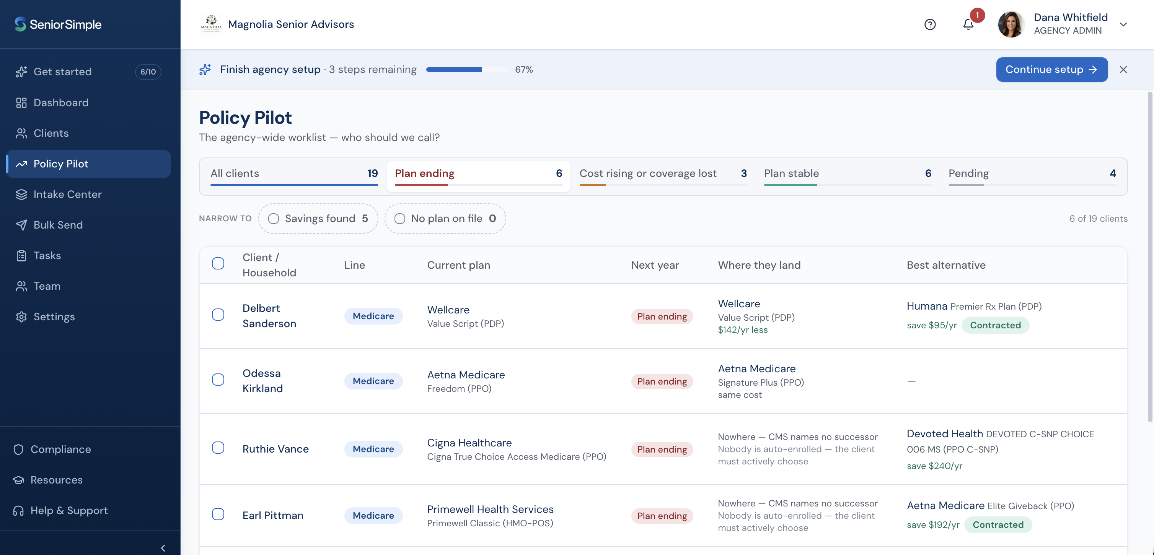The image size is (1154, 555).
Task: Open Compliance in the sidebar
Action: point(89,450)
